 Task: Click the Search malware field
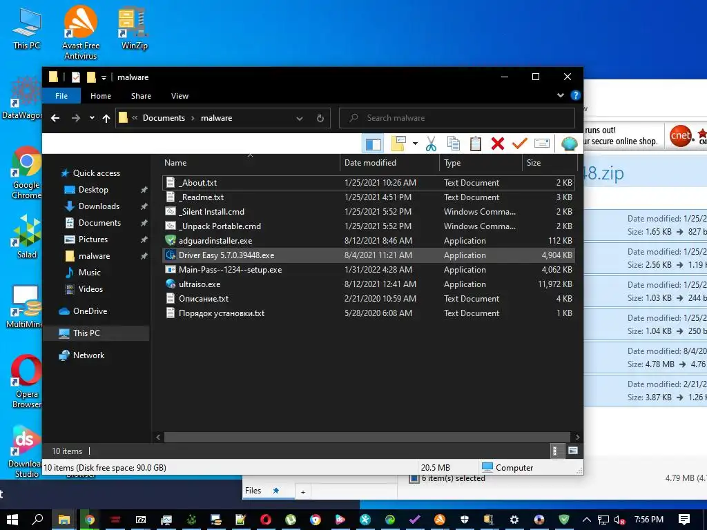point(457,118)
